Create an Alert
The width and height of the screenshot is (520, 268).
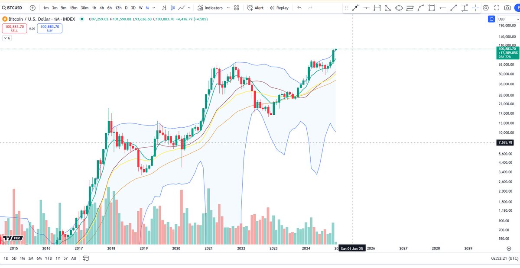(x=255, y=8)
